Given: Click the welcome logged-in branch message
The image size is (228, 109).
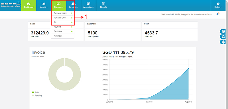Looking at the screenshot, I should click(186, 15).
